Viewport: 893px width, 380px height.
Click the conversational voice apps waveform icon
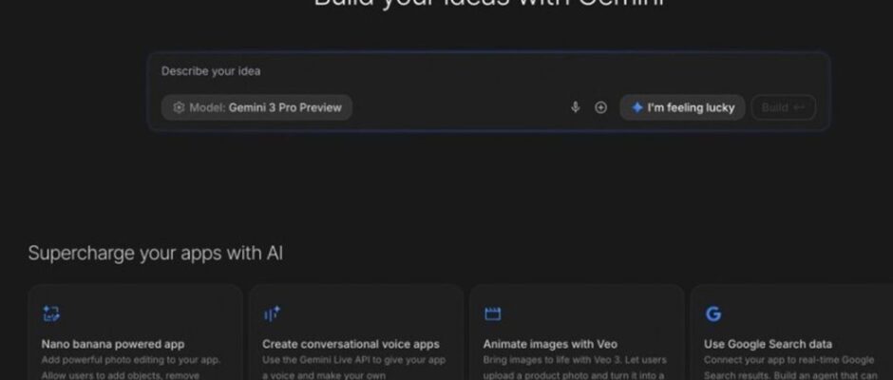pos(272,313)
